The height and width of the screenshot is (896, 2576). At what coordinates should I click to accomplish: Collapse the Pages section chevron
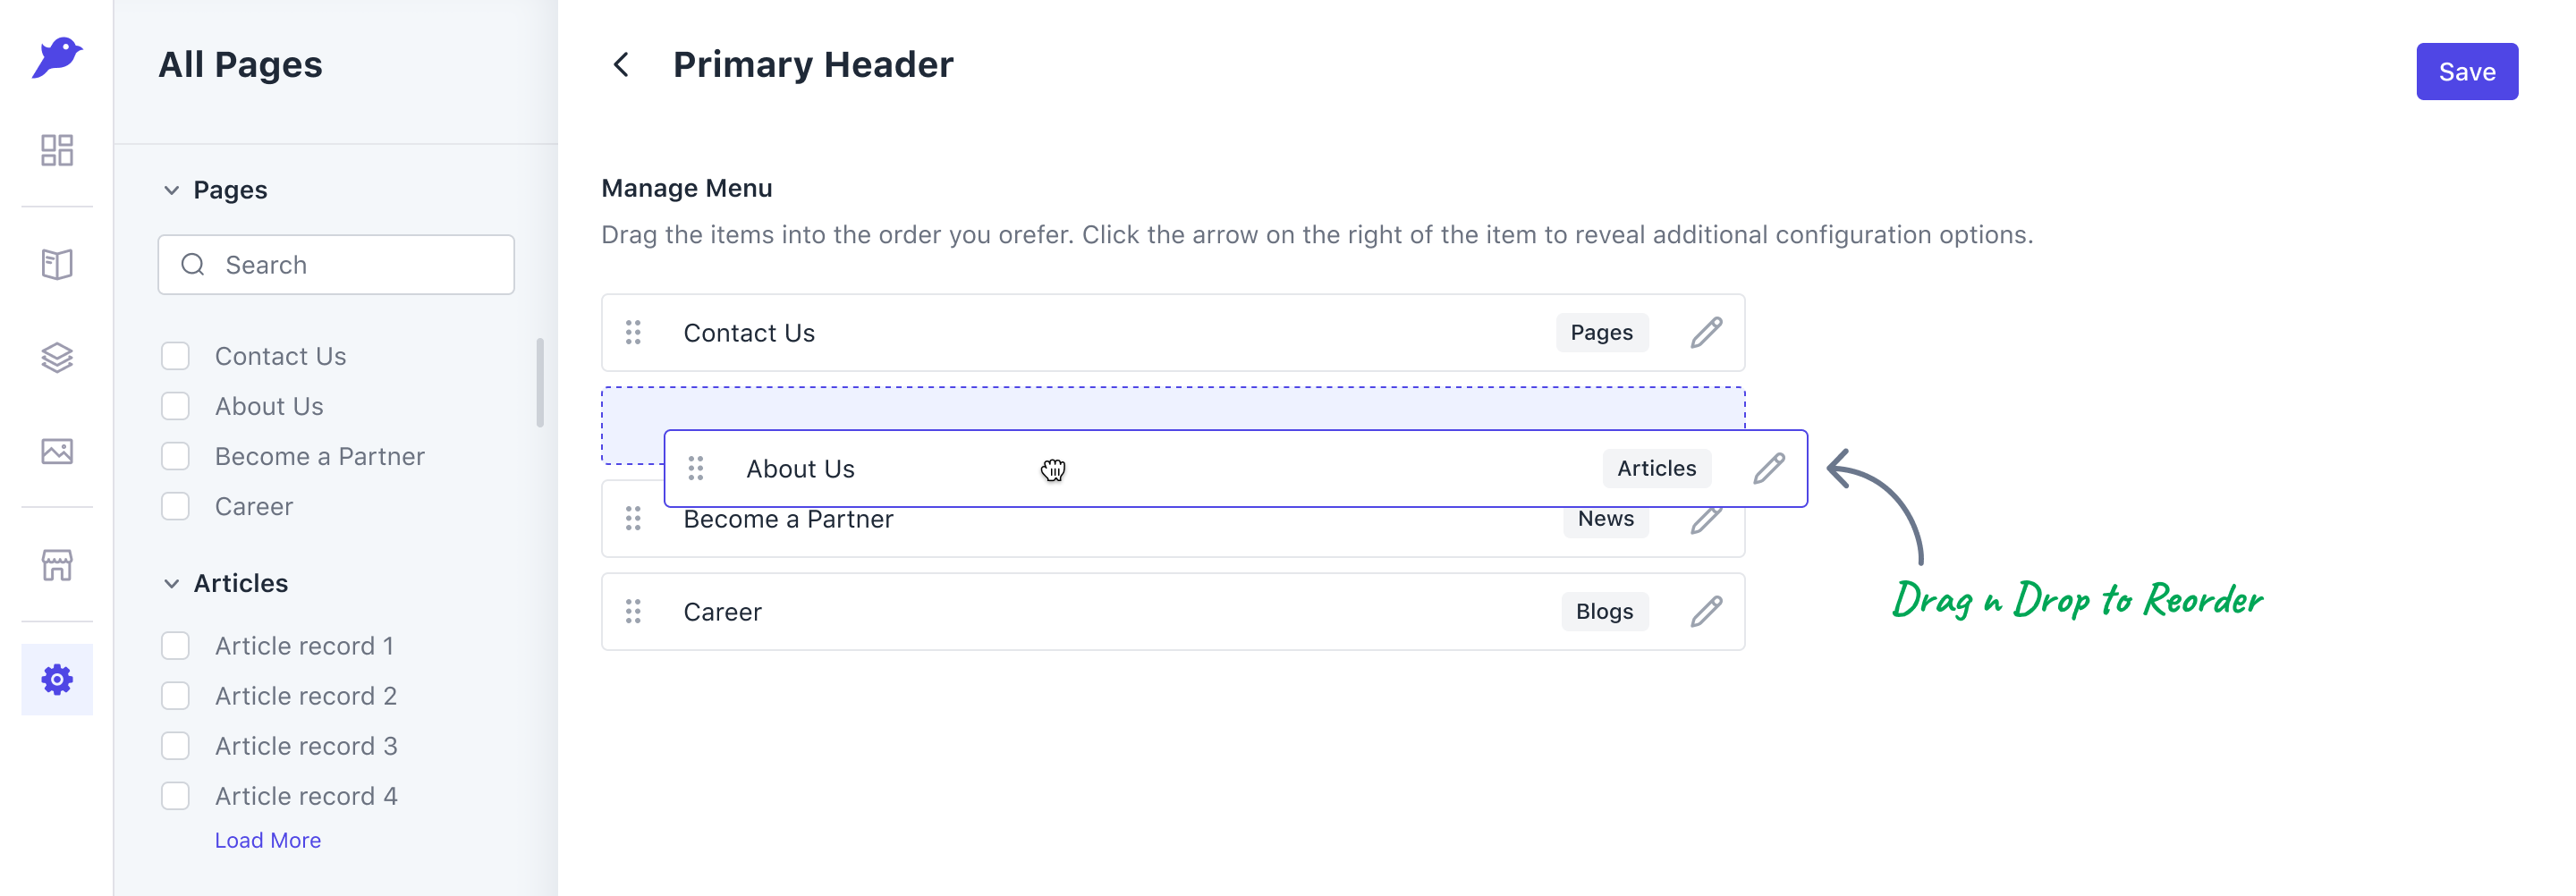click(172, 190)
